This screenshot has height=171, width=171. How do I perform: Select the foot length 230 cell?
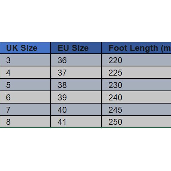[136, 85]
